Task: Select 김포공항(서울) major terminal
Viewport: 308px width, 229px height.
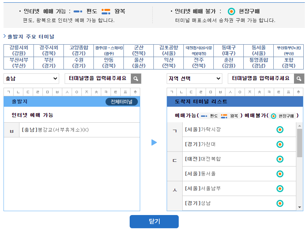Action: click(169, 50)
